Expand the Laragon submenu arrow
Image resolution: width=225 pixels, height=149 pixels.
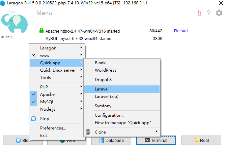tap(81, 47)
